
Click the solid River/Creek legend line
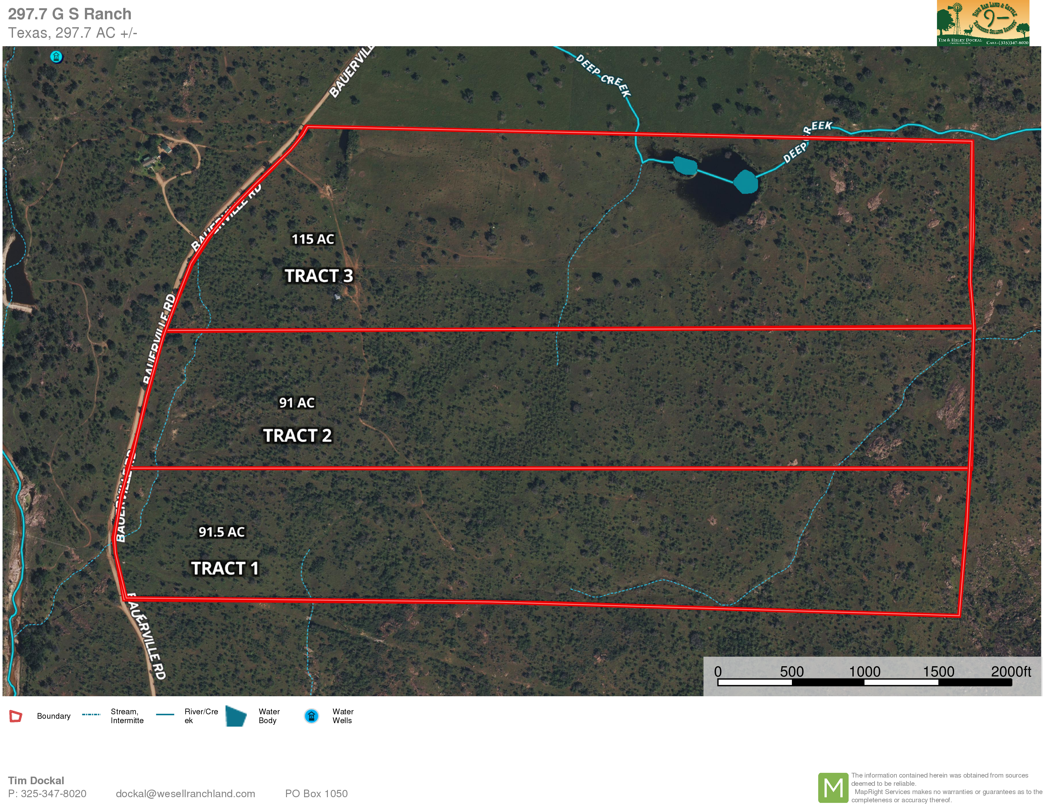(165, 715)
